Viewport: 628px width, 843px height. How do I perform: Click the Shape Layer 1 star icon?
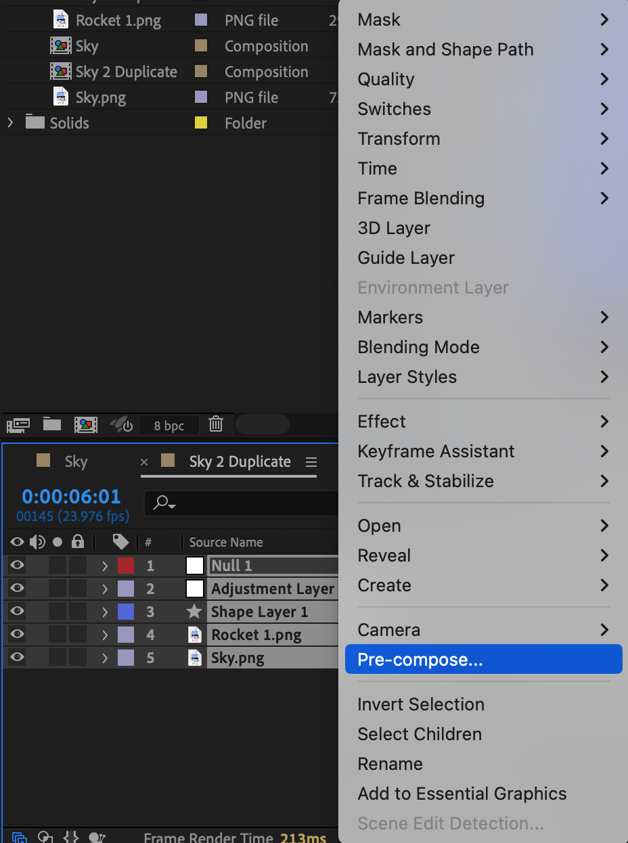194,612
